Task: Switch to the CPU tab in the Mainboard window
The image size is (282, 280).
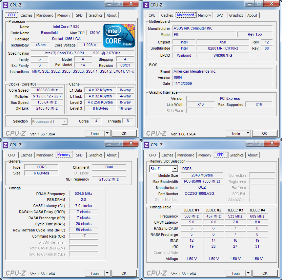Action: click(152, 15)
